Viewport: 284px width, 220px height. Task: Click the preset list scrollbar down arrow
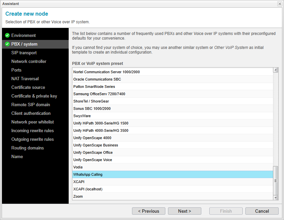click(276, 198)
